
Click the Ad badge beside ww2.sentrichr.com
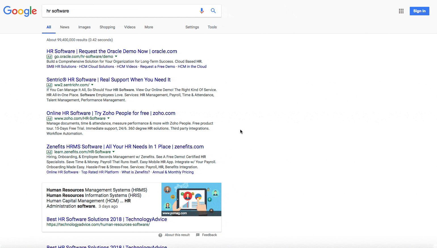click(x=49, y=85)
